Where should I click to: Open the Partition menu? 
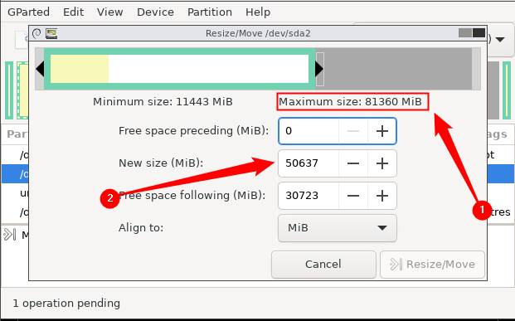pos(210,12)
